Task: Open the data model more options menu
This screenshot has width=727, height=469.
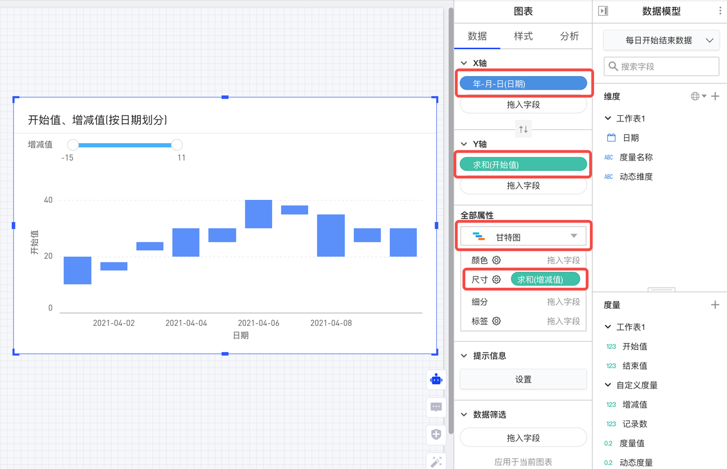Action: (x=720, y=11)
